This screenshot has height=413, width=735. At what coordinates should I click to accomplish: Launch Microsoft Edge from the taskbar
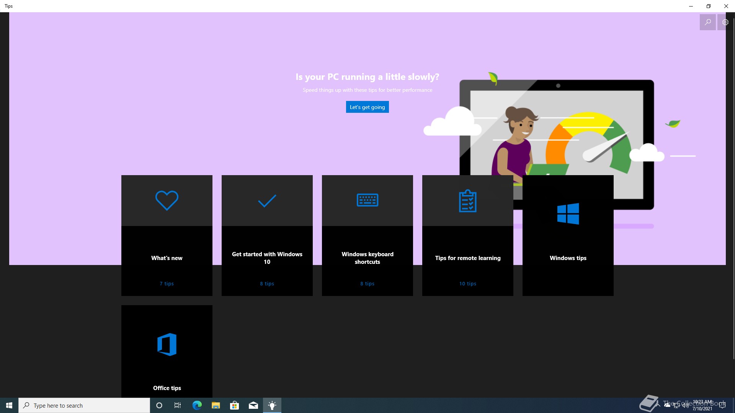[x=197, y=405]
